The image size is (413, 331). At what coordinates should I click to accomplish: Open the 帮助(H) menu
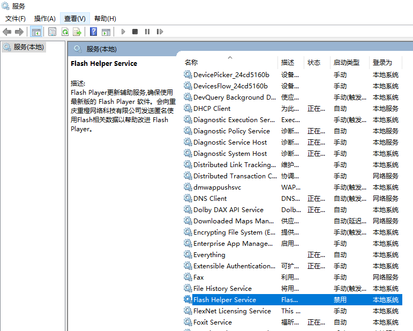point(105,19)
